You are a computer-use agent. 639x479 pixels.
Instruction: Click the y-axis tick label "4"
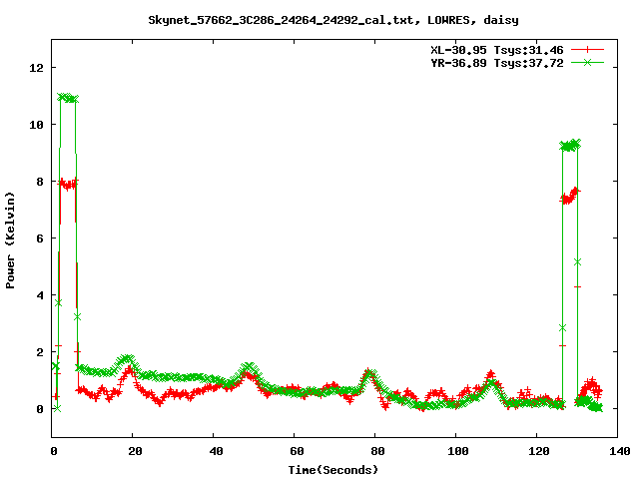click(40, 295)
